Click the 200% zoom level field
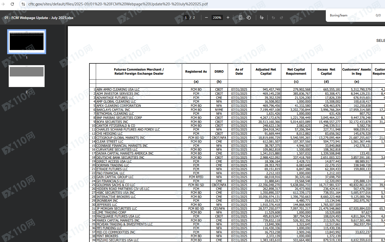 [x=217, y=17]
